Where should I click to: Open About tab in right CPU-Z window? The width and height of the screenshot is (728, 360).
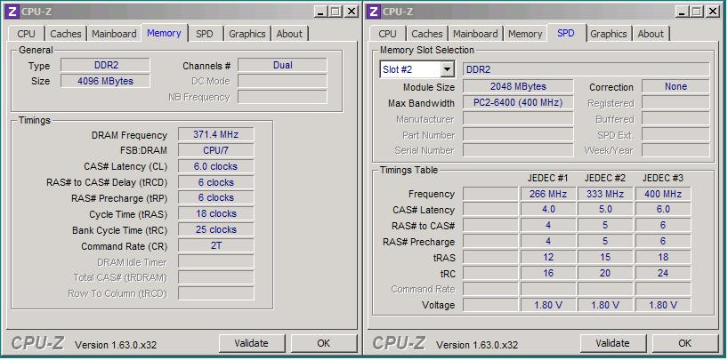pyautogui.click(x=651, y=34)
